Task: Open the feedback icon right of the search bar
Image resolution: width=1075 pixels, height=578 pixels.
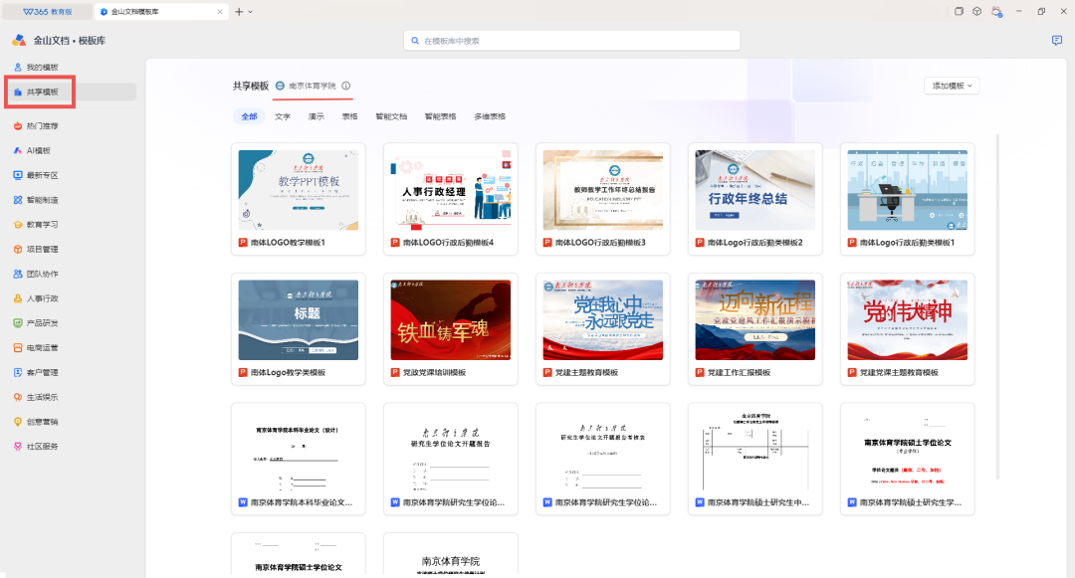Action: [x=1056, y=41]
